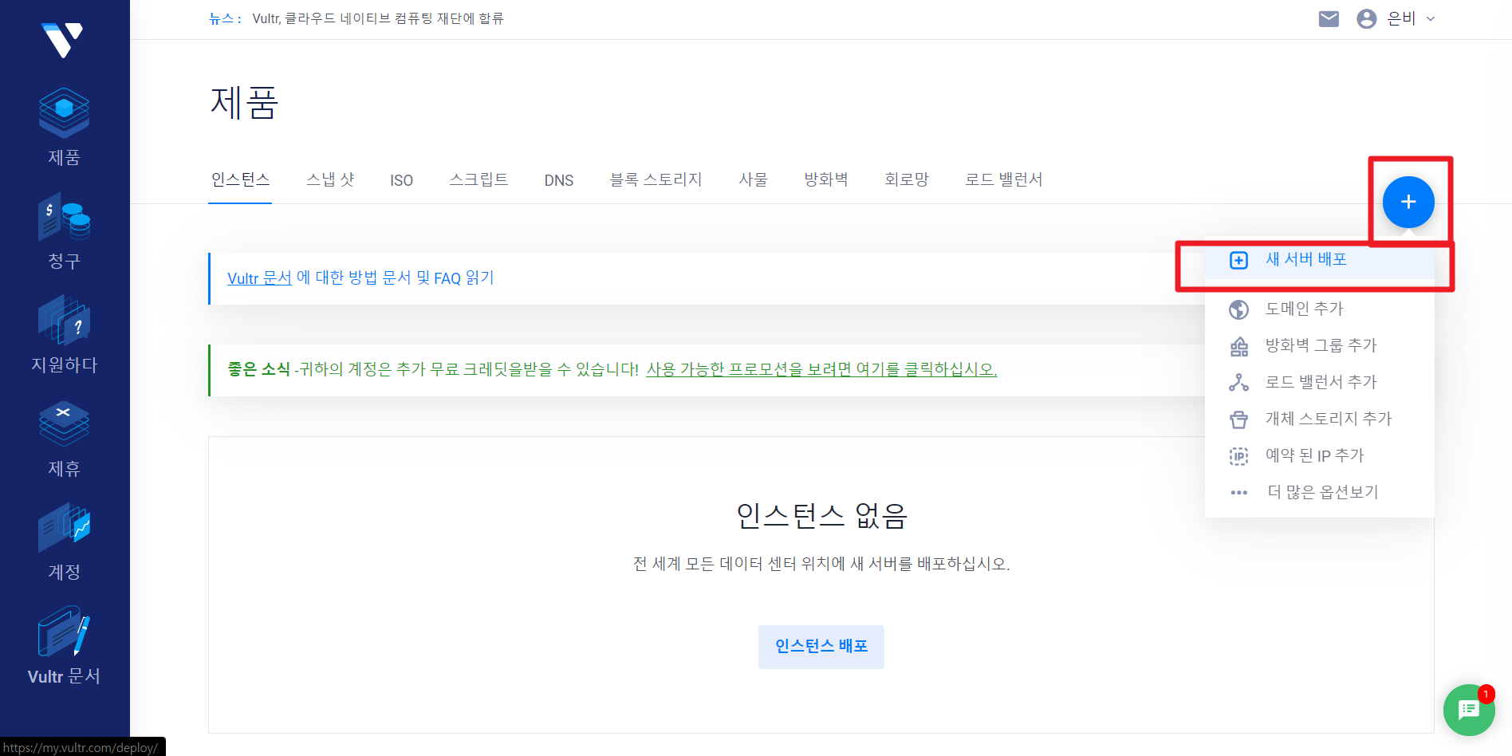Switch to the 인스턴스 tab
1512x756 pixels.
click(x=240, y=180)
